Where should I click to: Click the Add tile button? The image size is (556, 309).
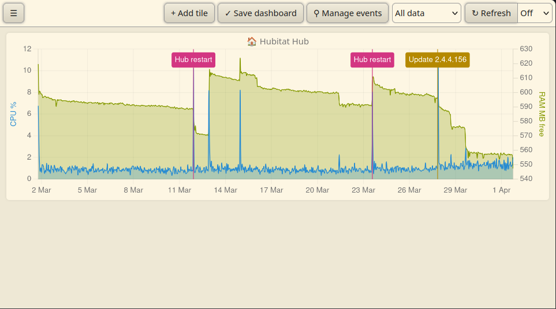tap(189, 13)
